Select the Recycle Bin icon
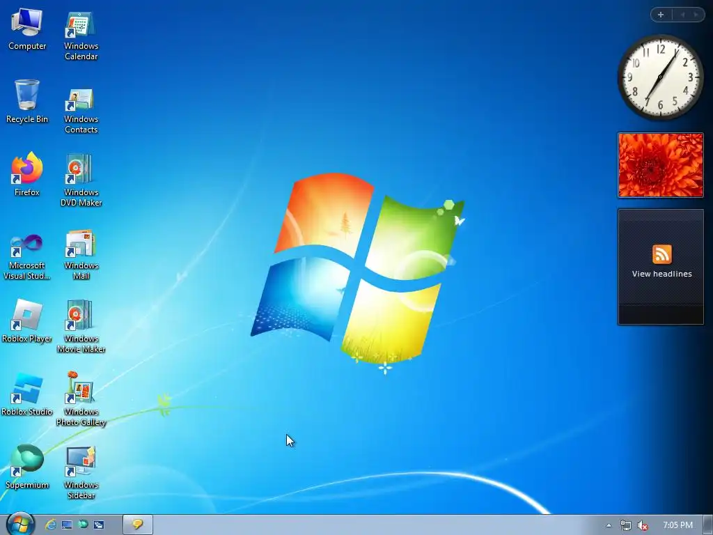The image size is (713, 535). point(27,102)
